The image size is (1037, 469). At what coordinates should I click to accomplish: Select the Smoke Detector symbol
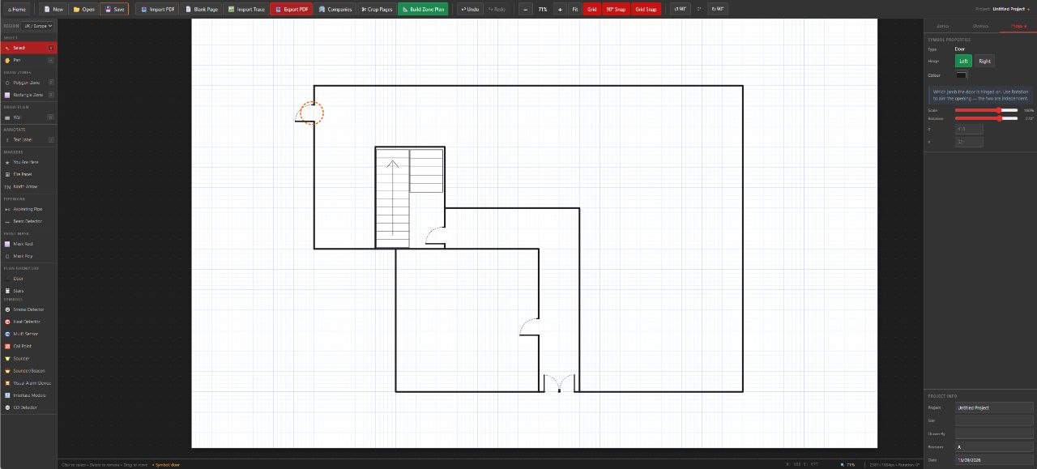click(28, 309)
